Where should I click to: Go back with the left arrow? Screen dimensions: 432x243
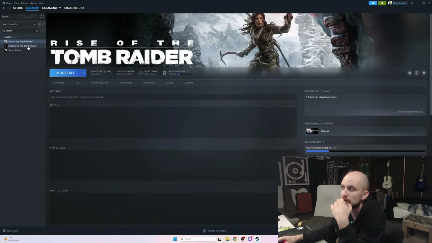tap(4, 8)
